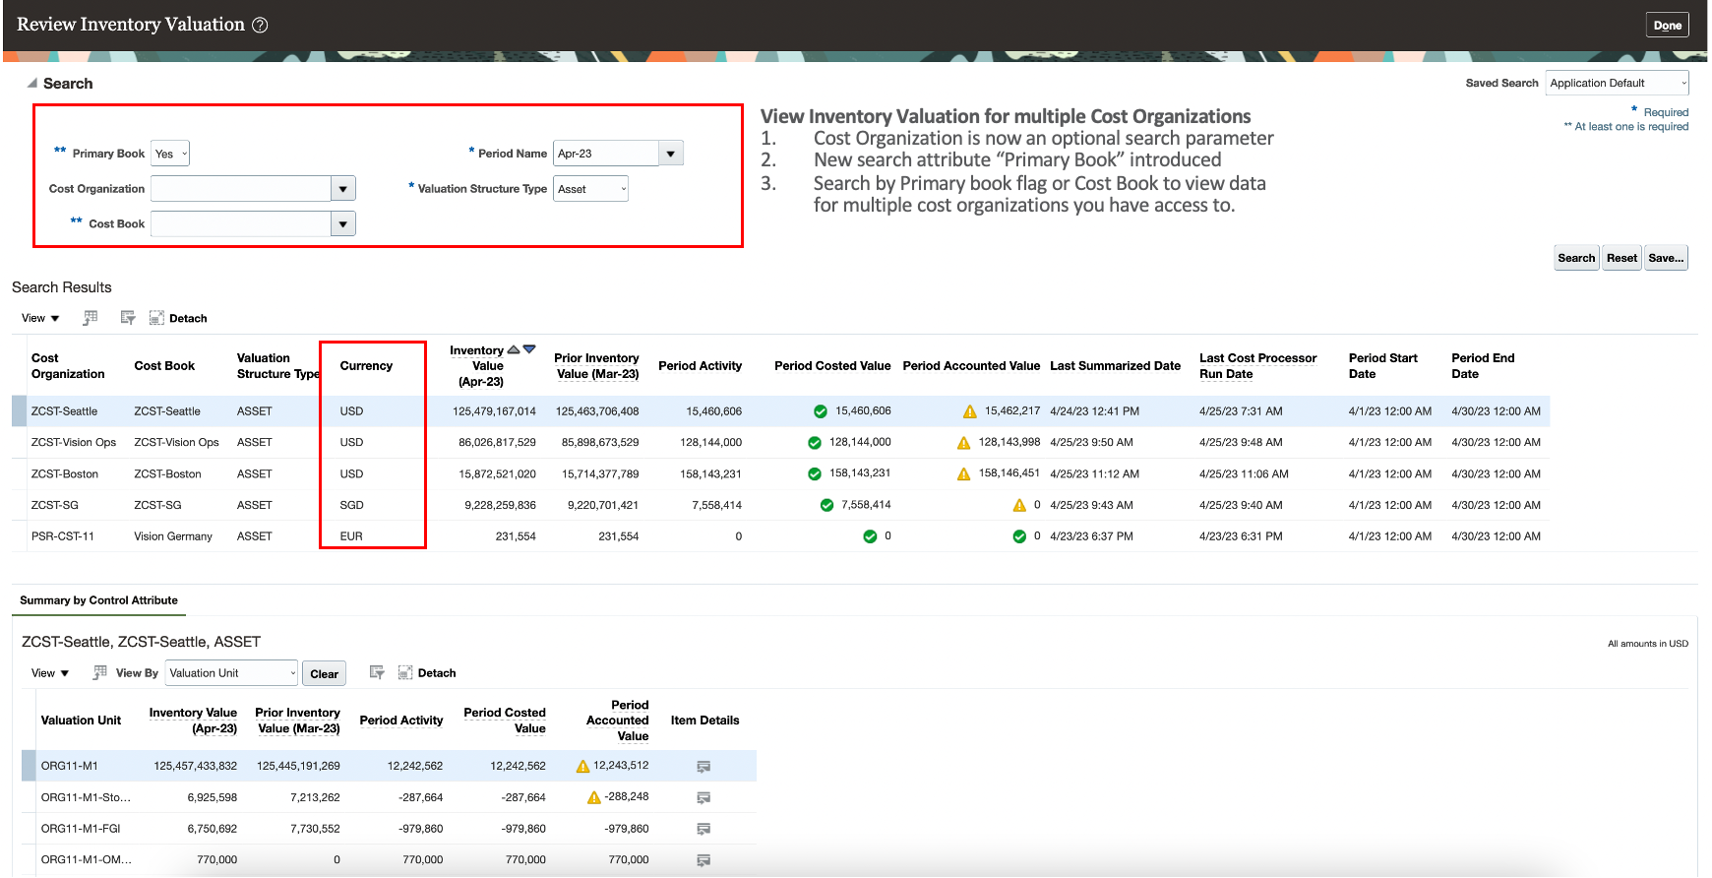Open the Search Results View menu
This screenshot has height=878, width=1712.
point(40,318)
